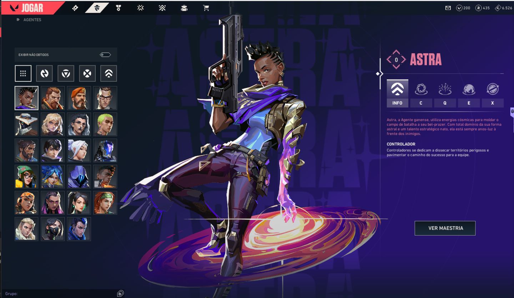Select Sage agent portrait
Screen dimensions: 514x298
[x=79, y=203]
